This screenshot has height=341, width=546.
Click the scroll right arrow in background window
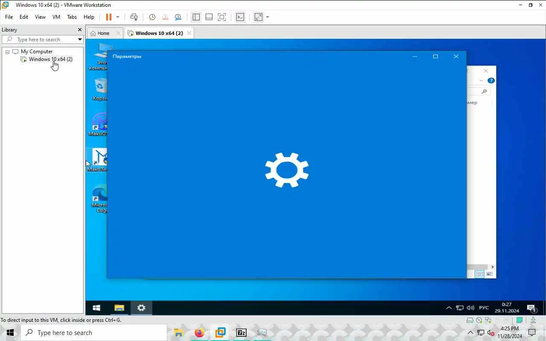tap(492, 267)
